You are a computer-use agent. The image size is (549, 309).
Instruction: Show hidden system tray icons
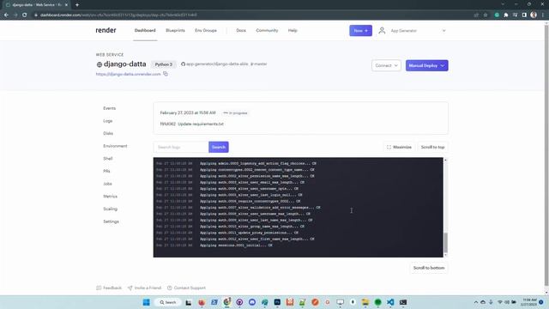[x=476, y=302]
